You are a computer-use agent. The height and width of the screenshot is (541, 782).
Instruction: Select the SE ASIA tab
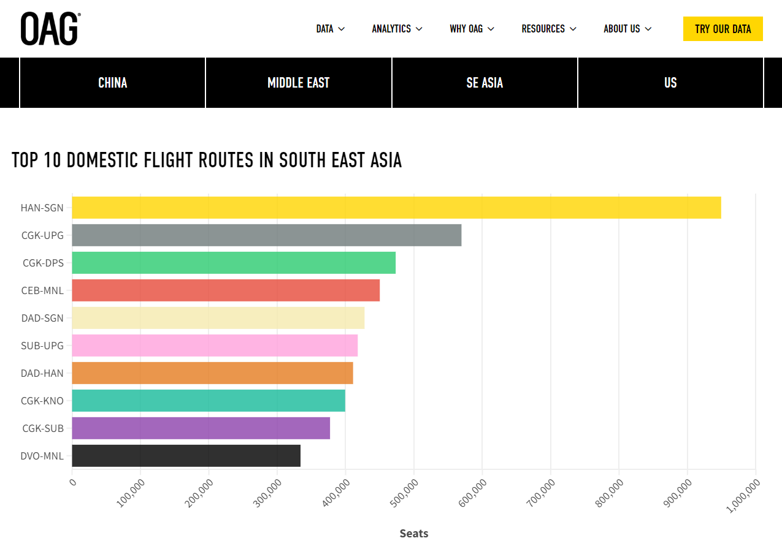[x=485, y=83]
